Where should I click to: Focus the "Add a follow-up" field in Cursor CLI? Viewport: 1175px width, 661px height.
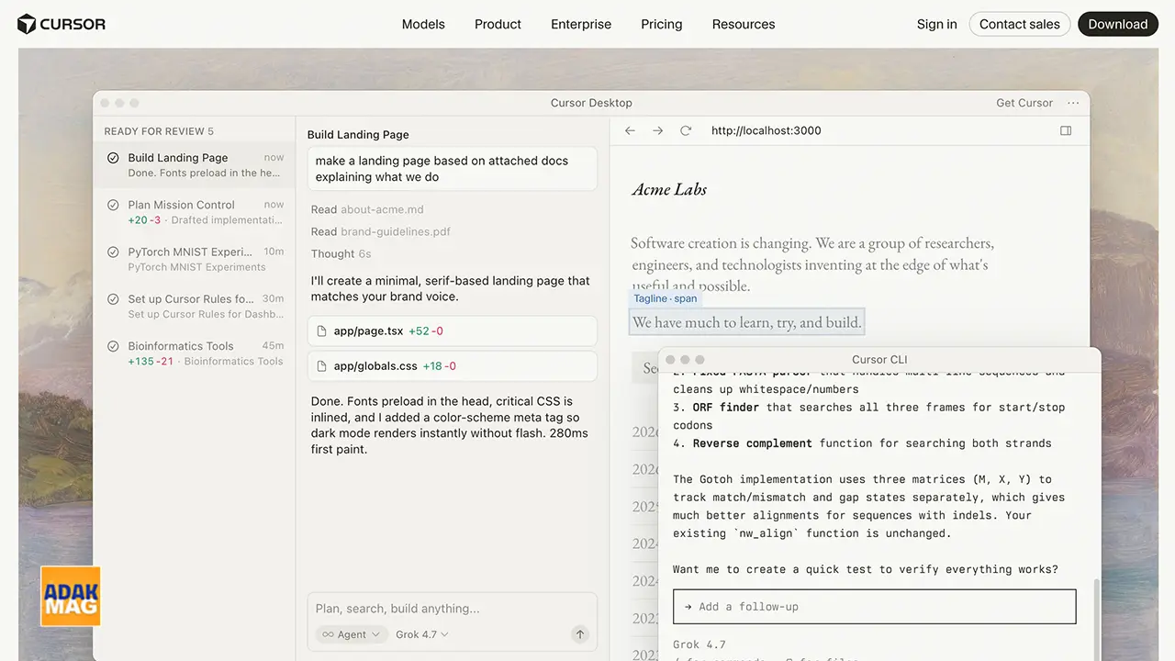pyautogui.click(x=874, y=607)
